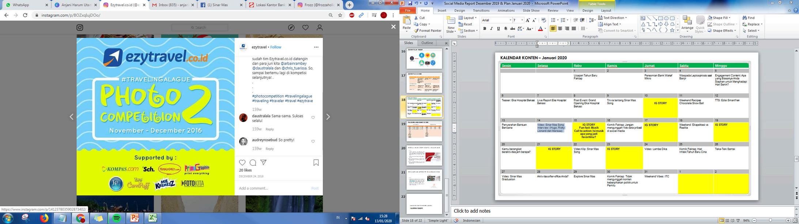Select Center alignment button

(x=560, y=28)
